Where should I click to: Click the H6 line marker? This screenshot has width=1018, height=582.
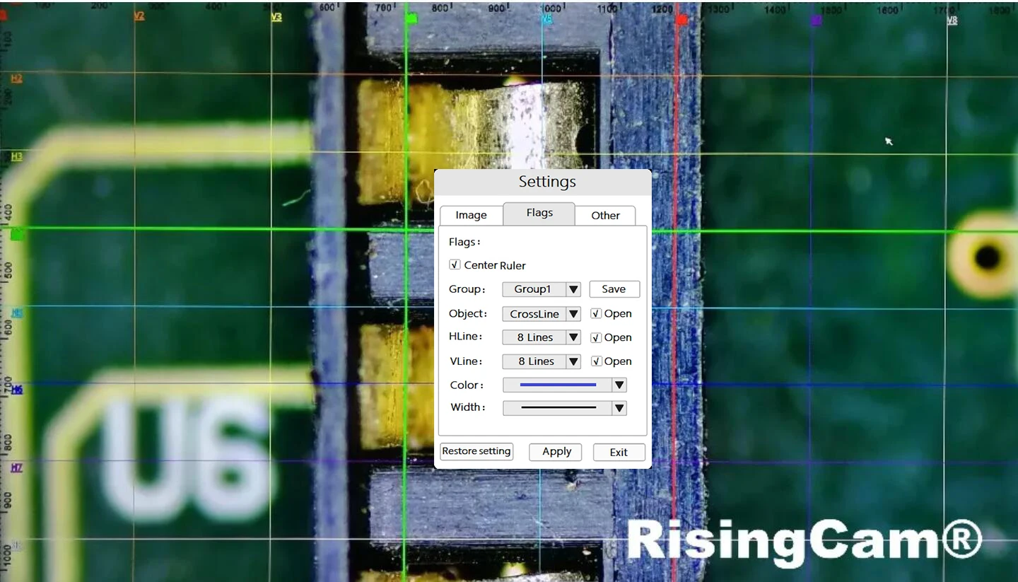16,390
